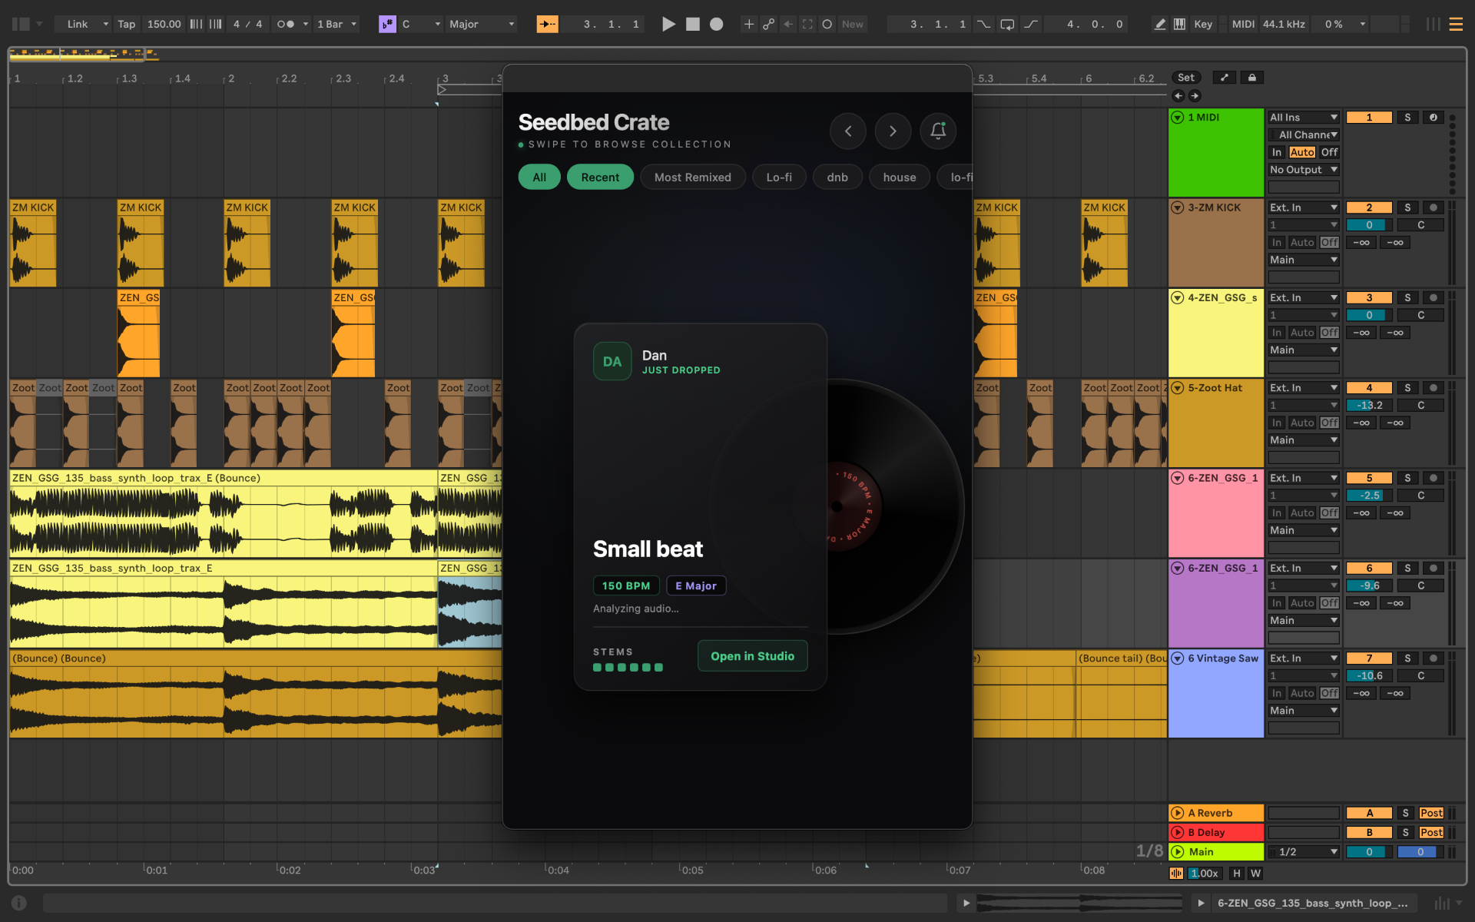This screenshot has height=922, width=1475.
Task: Open the All Ins input dropdown
Action: [1304, 118]
